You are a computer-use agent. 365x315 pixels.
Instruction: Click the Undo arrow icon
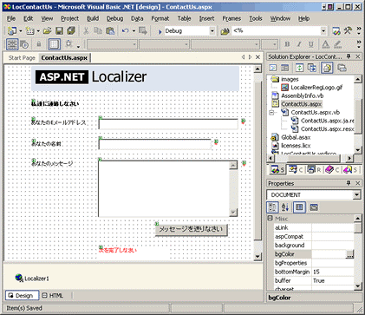coord(125,30)
